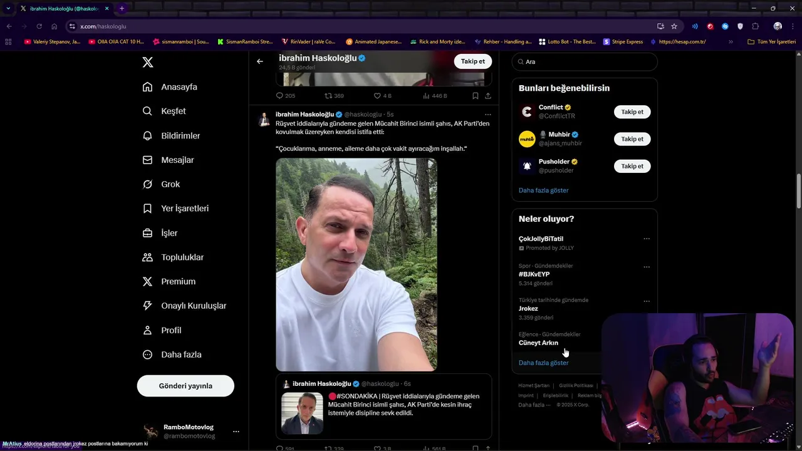Go back with profile header arrow

(260, 61)
